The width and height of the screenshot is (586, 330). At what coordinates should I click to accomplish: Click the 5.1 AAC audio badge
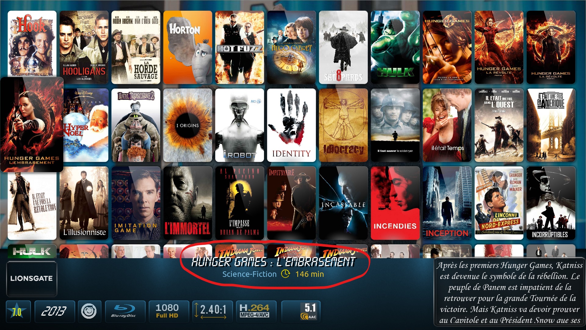(x=301, y=311)
